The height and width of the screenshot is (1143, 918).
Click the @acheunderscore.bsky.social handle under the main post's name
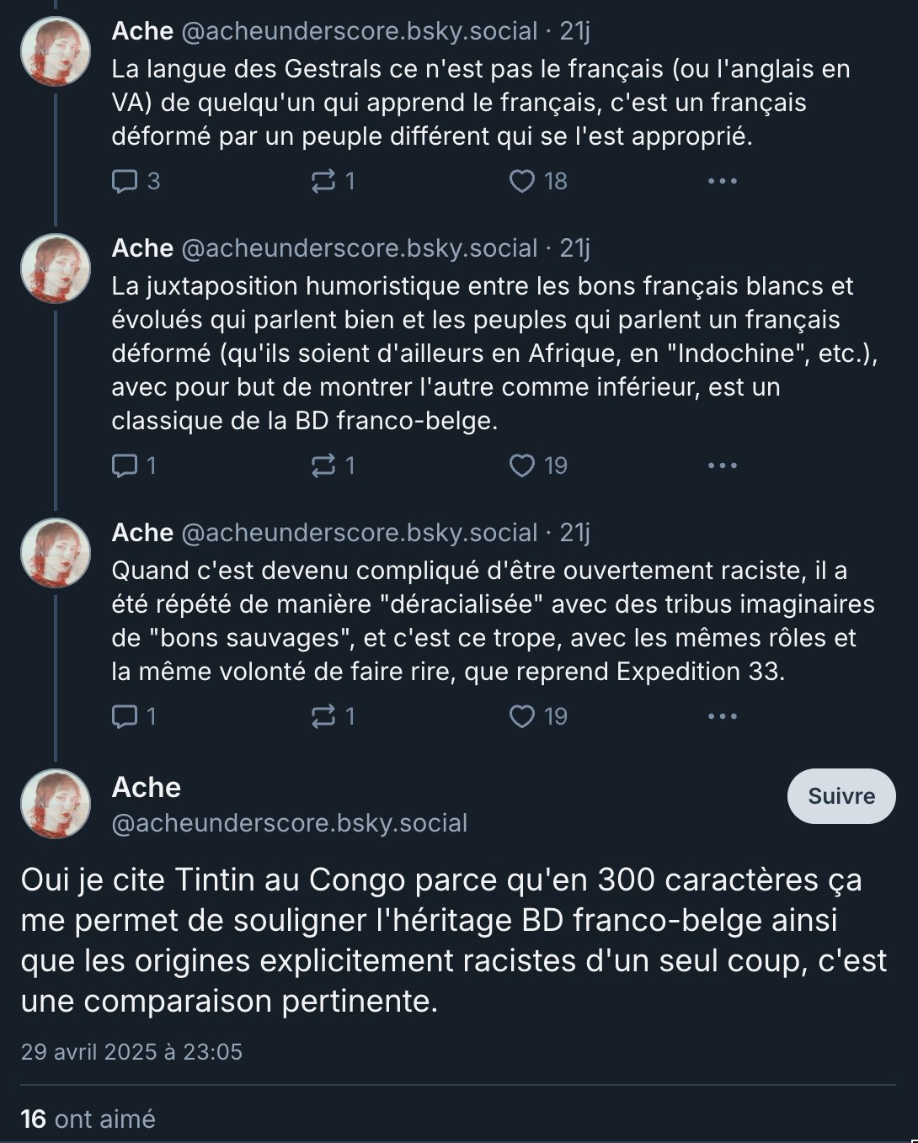pyautogui.click(x=289, y=823)
